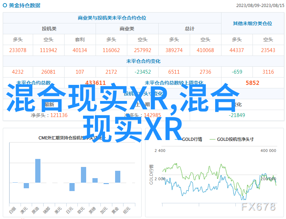
Task: Select the green value -23452
Action: (143, 72)
